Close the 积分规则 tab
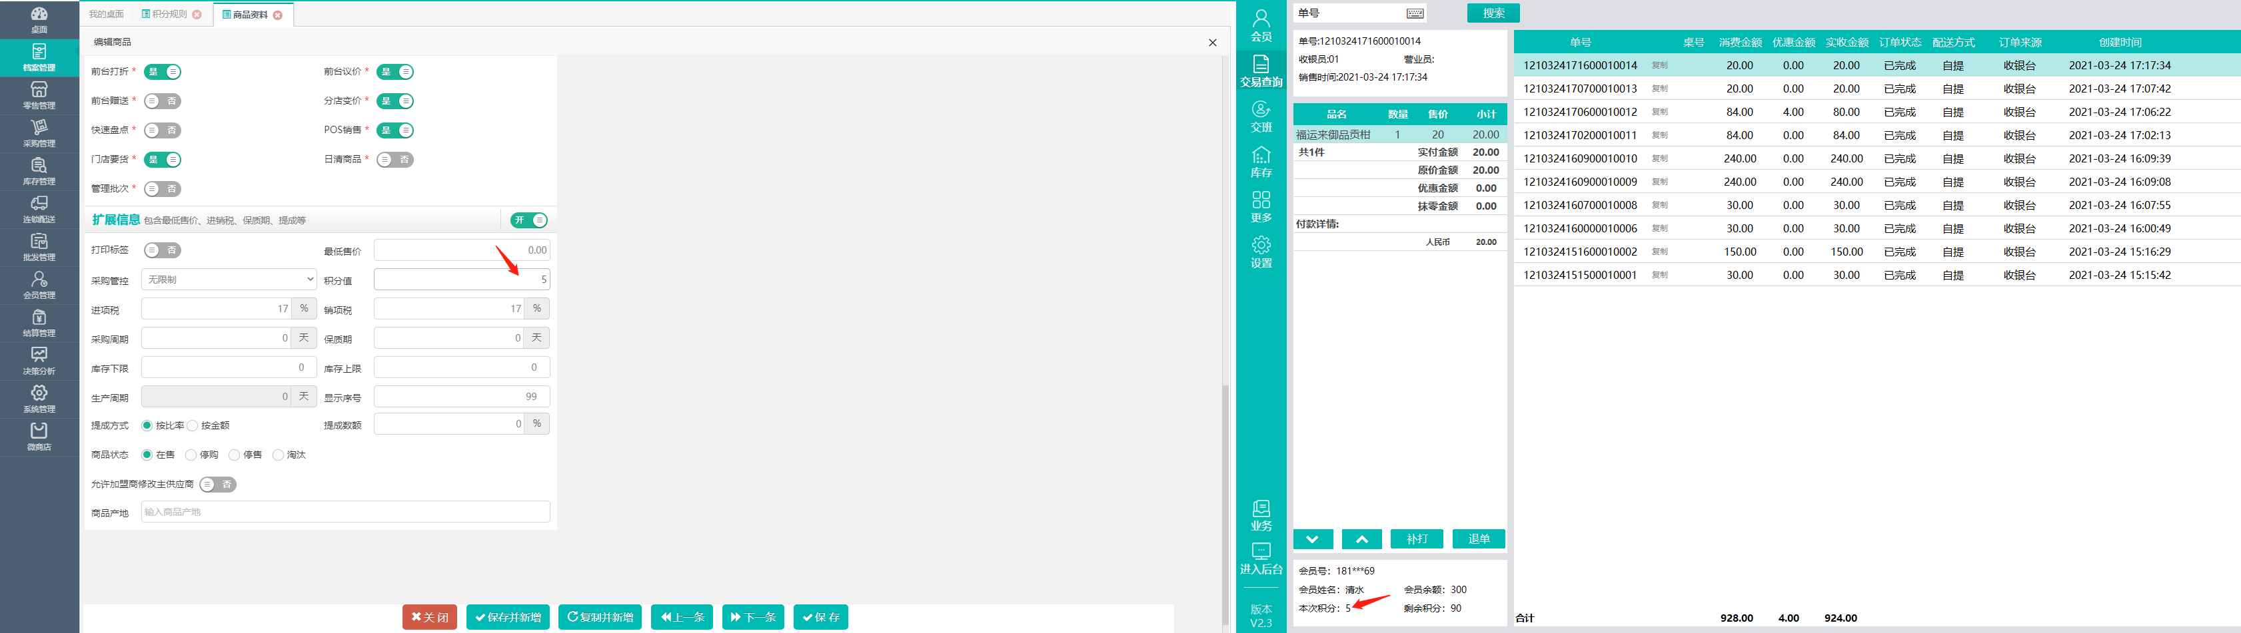Image resolution: width=2241 pixels, height=633 pixels. click(197, 15)
